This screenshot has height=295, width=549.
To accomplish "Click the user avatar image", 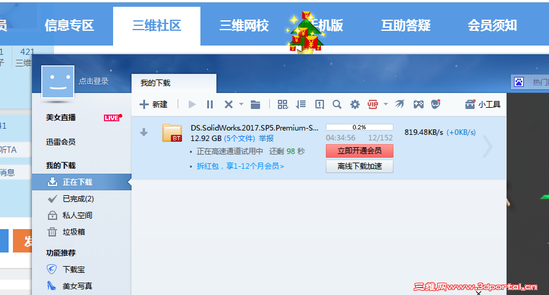I will [x=58, y=82].
